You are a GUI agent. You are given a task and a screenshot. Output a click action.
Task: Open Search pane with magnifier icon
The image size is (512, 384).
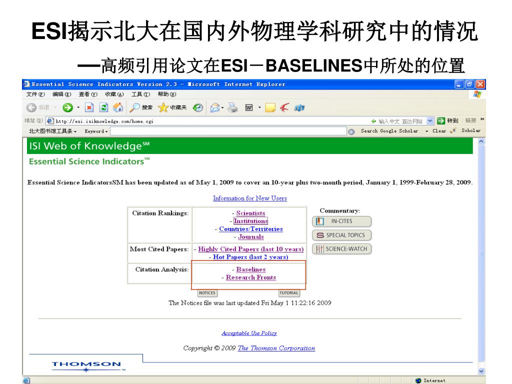[134, 107]
